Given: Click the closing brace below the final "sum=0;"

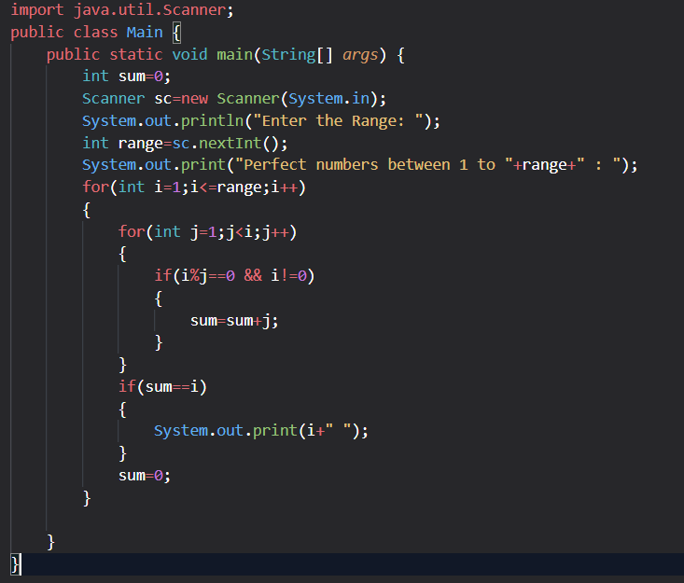Looking at the screenshot, I should coord(87,498).
